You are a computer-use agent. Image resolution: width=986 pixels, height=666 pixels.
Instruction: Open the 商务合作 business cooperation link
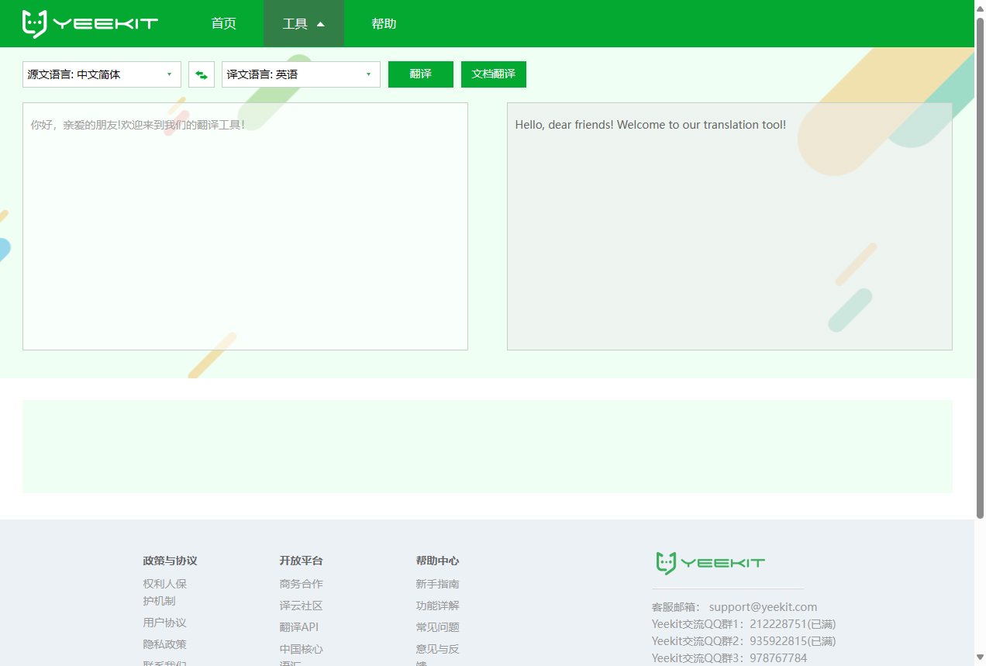tap(301, 584)
